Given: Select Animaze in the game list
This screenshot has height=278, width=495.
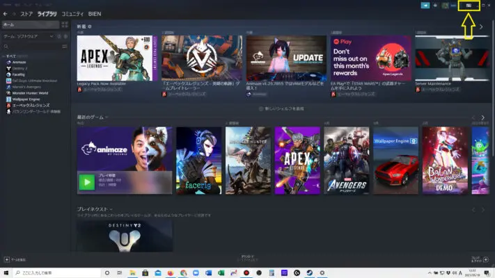Looking at the screenshot, I should (x=19, y=62).
